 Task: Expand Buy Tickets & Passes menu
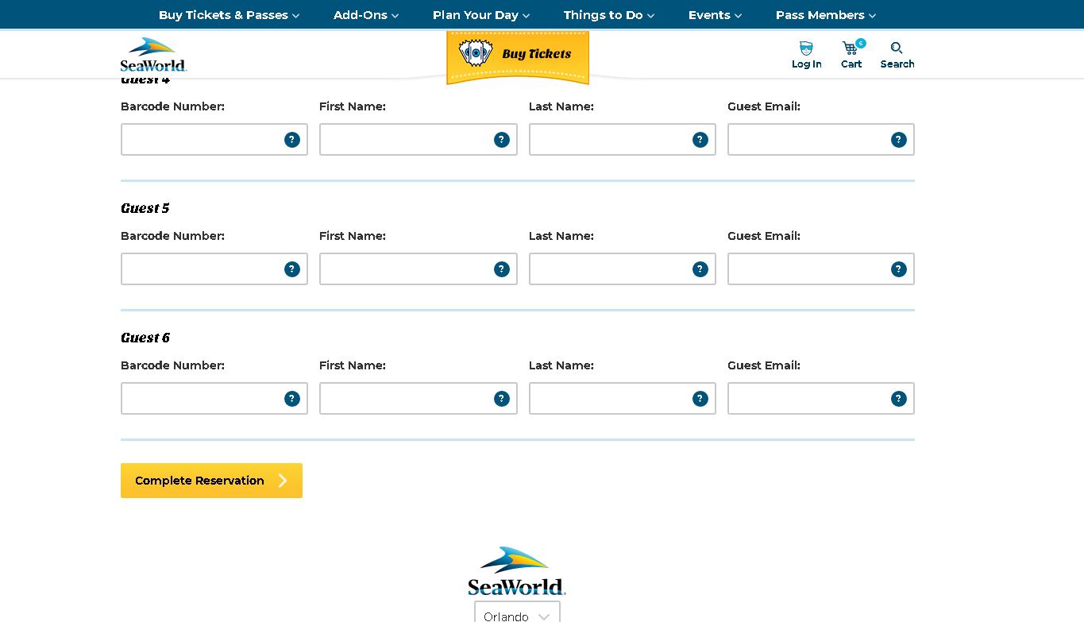[229, 15]
